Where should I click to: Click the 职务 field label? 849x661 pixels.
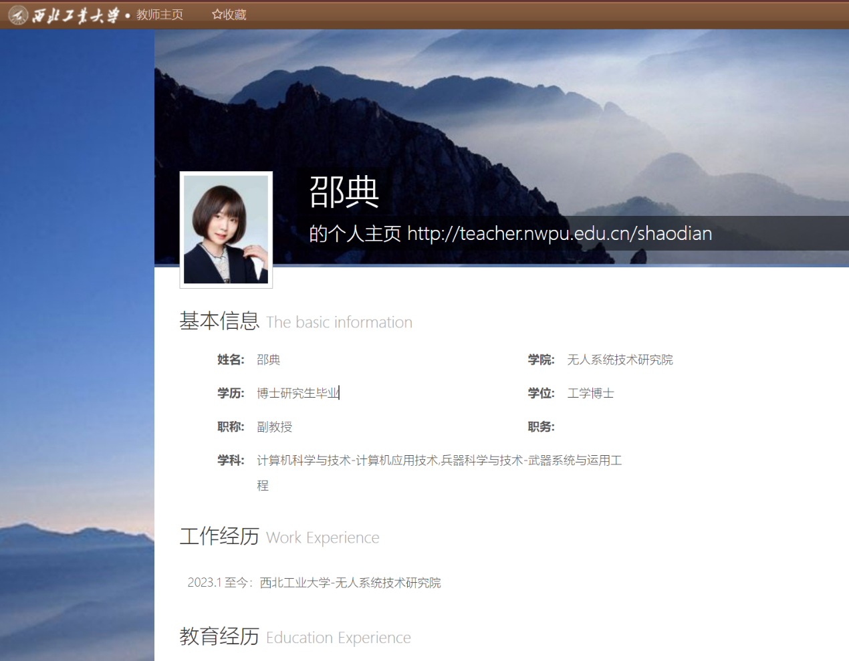(541, 426)
